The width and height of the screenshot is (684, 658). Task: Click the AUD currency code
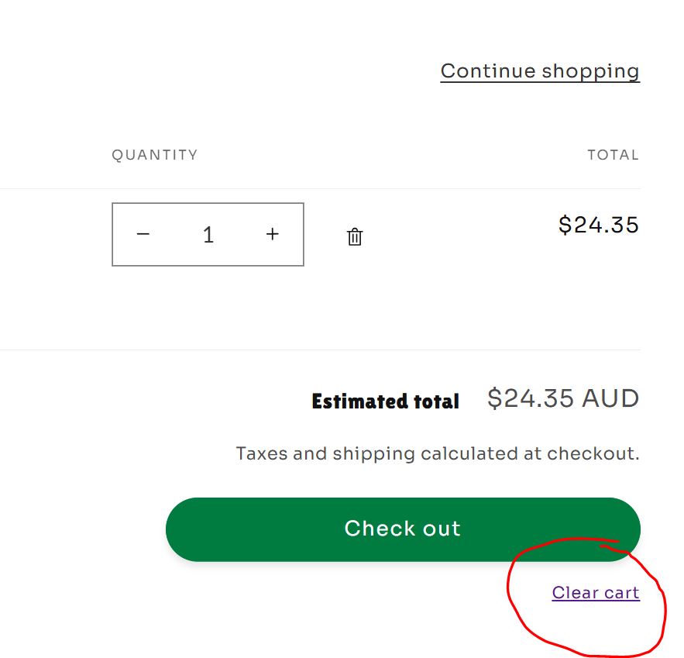point(610,398)
